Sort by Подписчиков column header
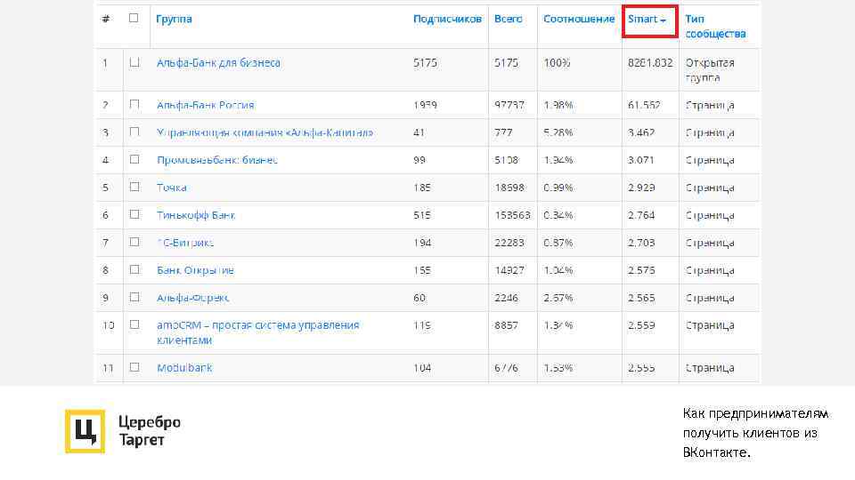Viewport: 855px width, 480px height. tap(447, 19)
